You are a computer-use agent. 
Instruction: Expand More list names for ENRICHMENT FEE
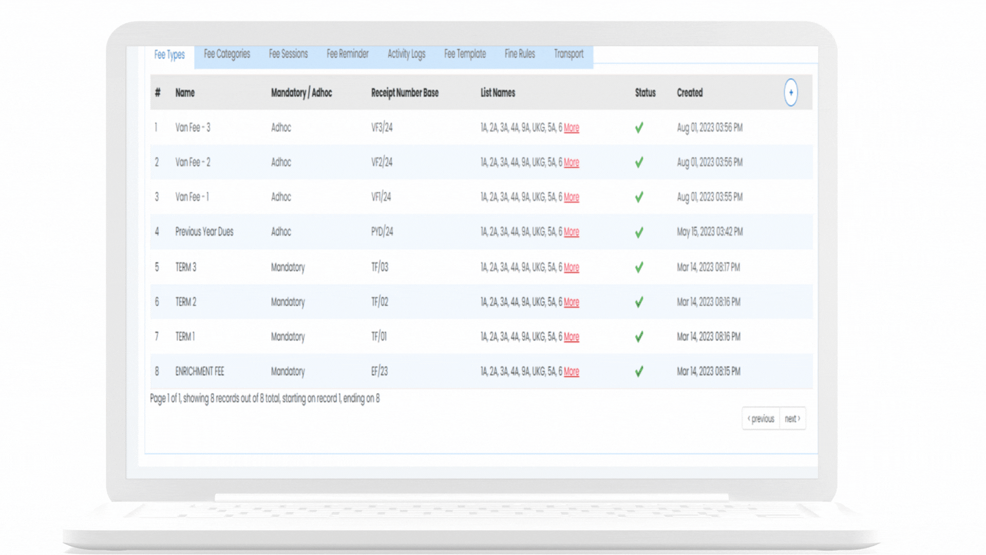(571, 372)
